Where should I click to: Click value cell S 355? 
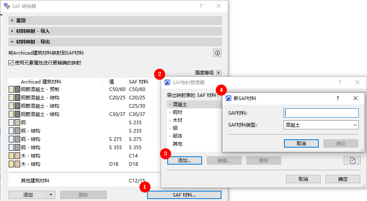115,147
